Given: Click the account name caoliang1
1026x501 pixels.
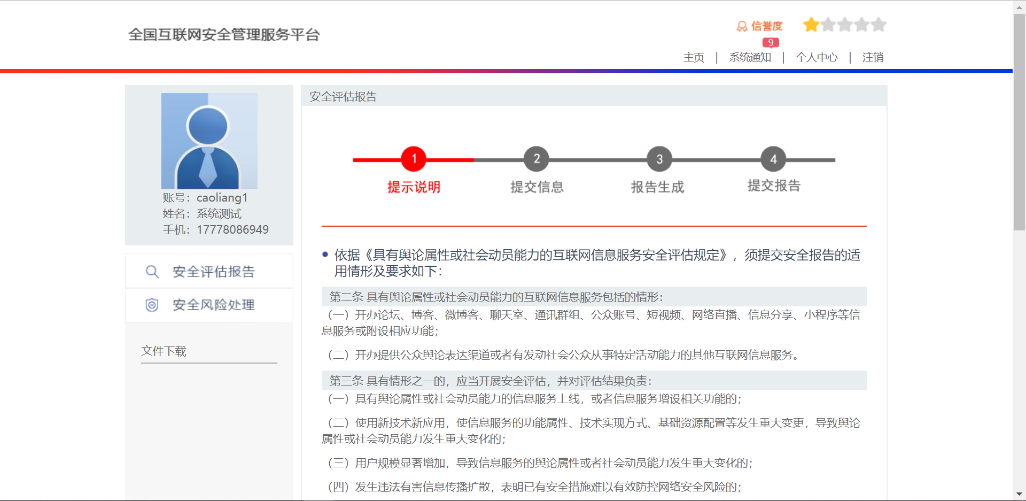Looking at the screenshot, I should 222,198.
